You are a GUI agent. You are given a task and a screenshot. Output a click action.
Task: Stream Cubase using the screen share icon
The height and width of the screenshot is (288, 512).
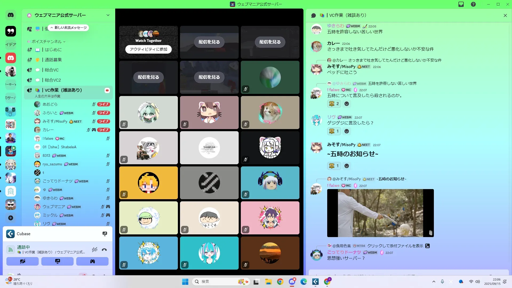coord(105,234)
